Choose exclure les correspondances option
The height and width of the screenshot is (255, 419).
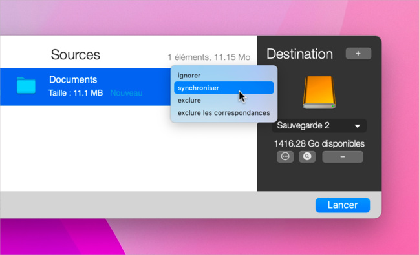coord(224,113)
